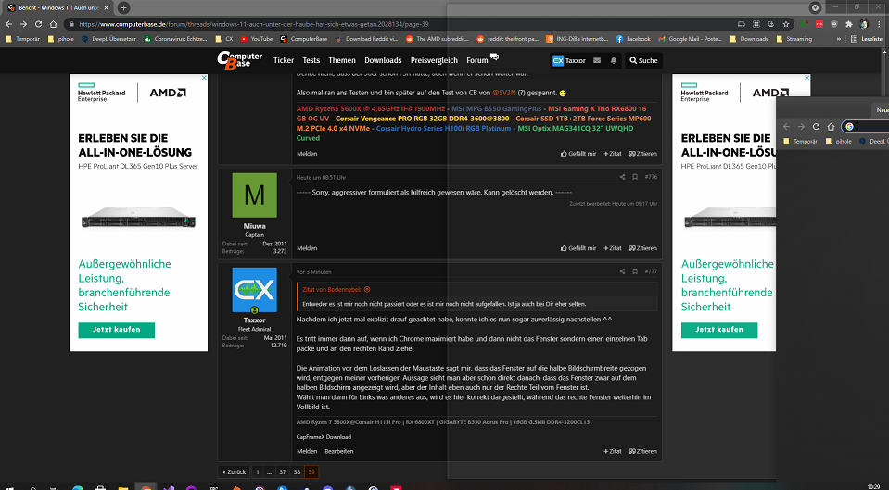Click Zitieren on post #777

click(x=643, y=451)
